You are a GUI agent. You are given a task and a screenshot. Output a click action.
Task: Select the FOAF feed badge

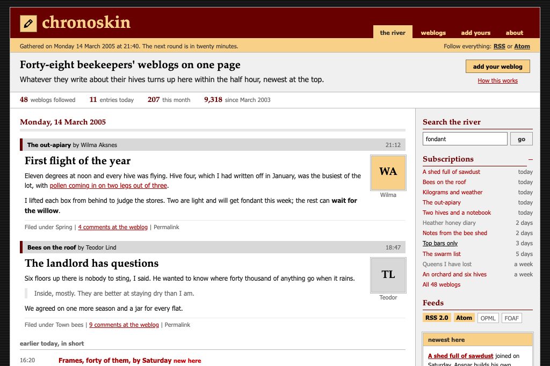tap(511, 318)
